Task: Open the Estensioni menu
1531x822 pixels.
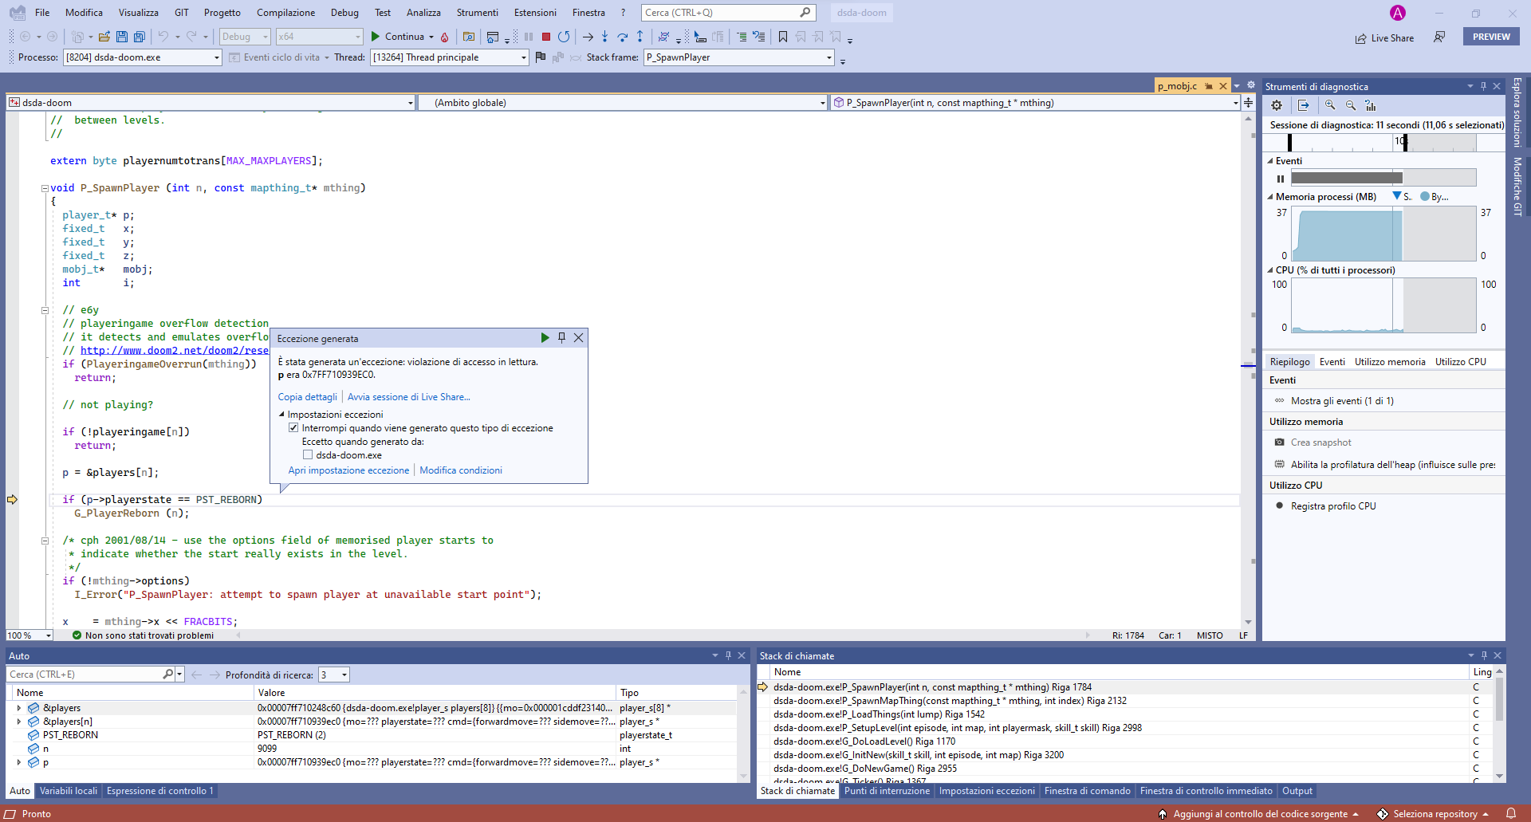Action: pyautogui.click(x=535, y=13)
